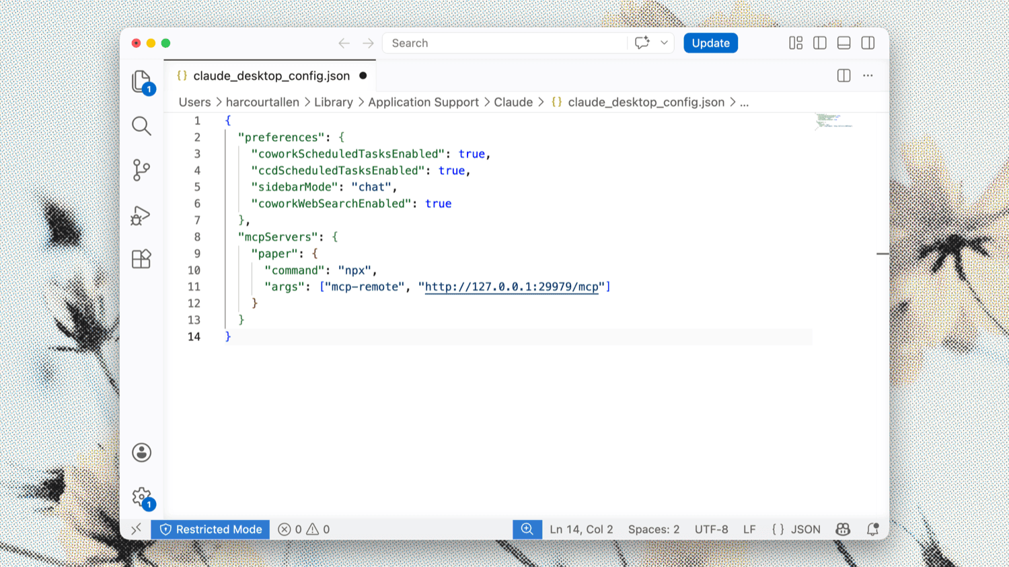
Task: Open the http://127.0.0.1:29979/mcp link
Action: pyautogui.click(x=511, y=287)
